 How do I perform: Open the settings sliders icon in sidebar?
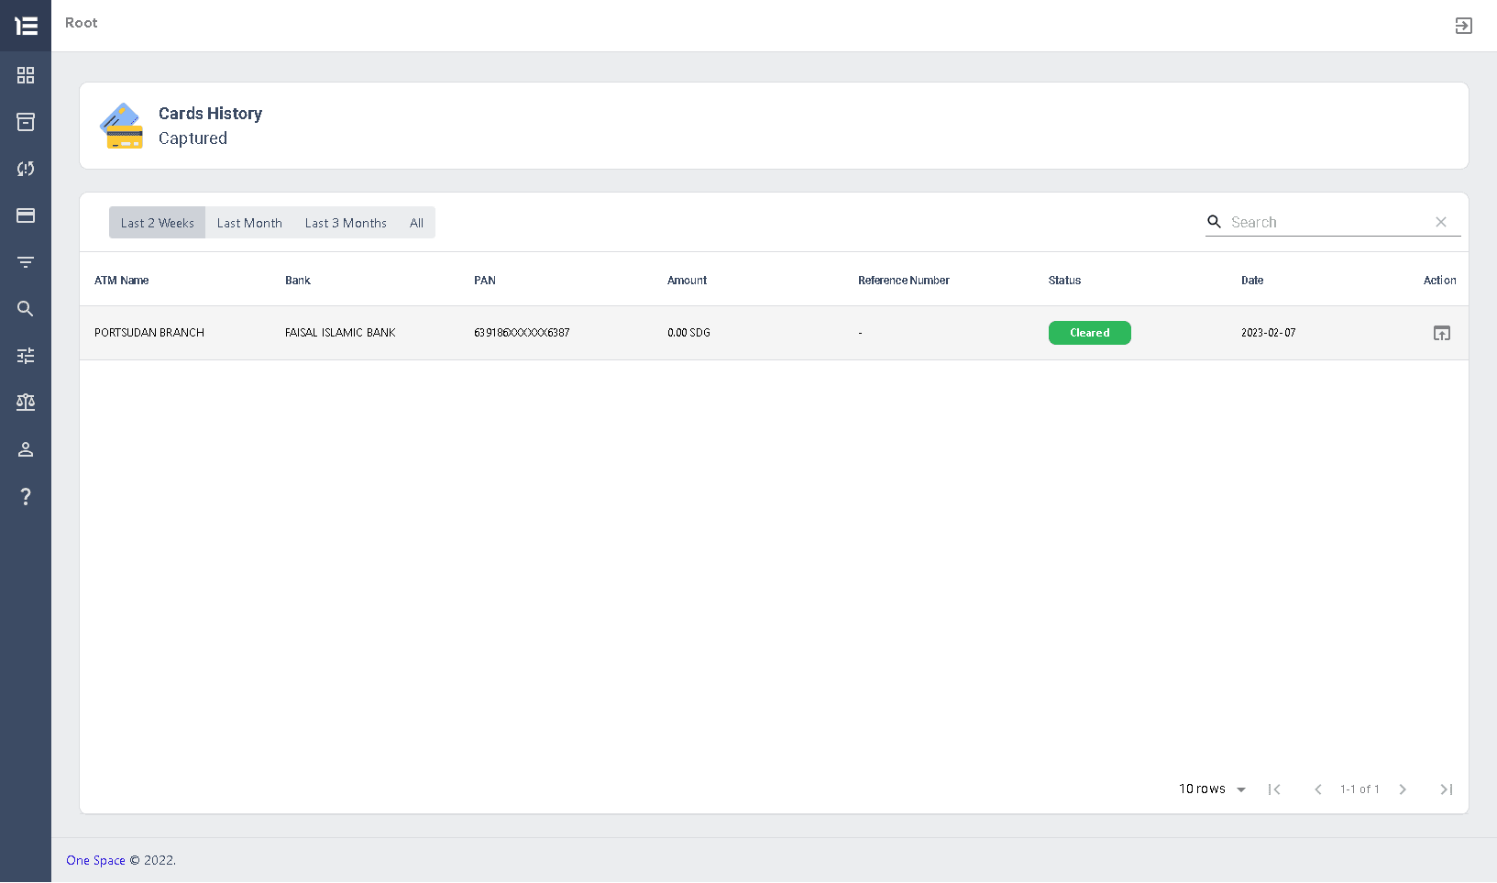[x=26, y=356]
